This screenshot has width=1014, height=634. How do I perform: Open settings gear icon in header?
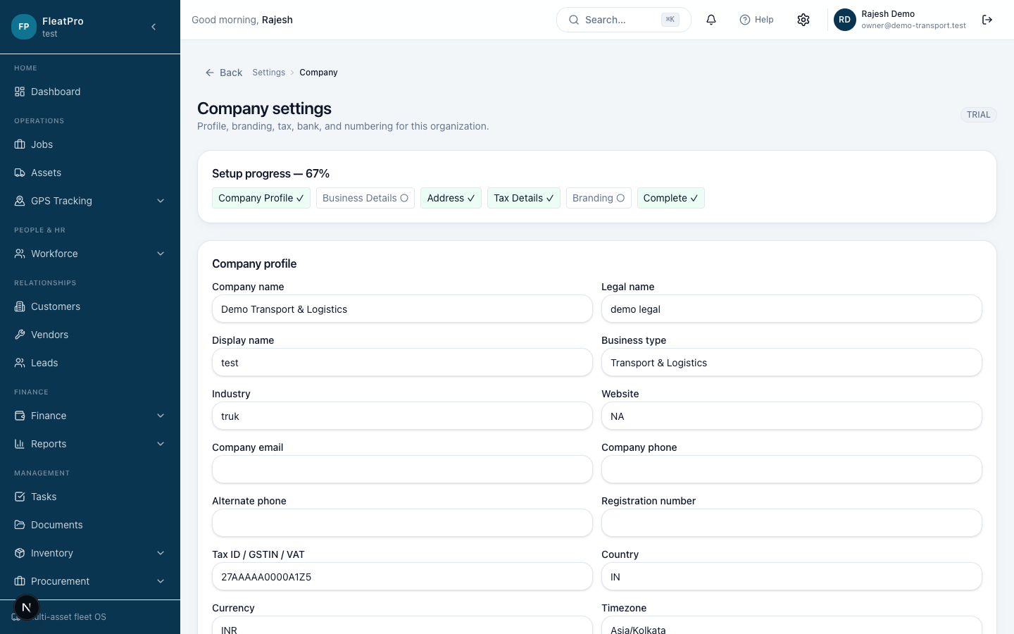click(x=803, y=20)
